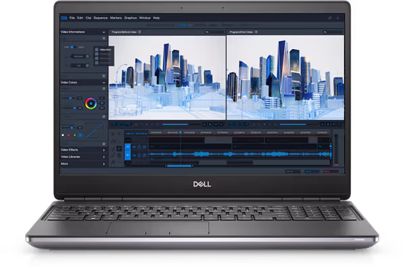Check the third box in popup list
Viewport: 404px width, 267px height.
click(97, 59)
